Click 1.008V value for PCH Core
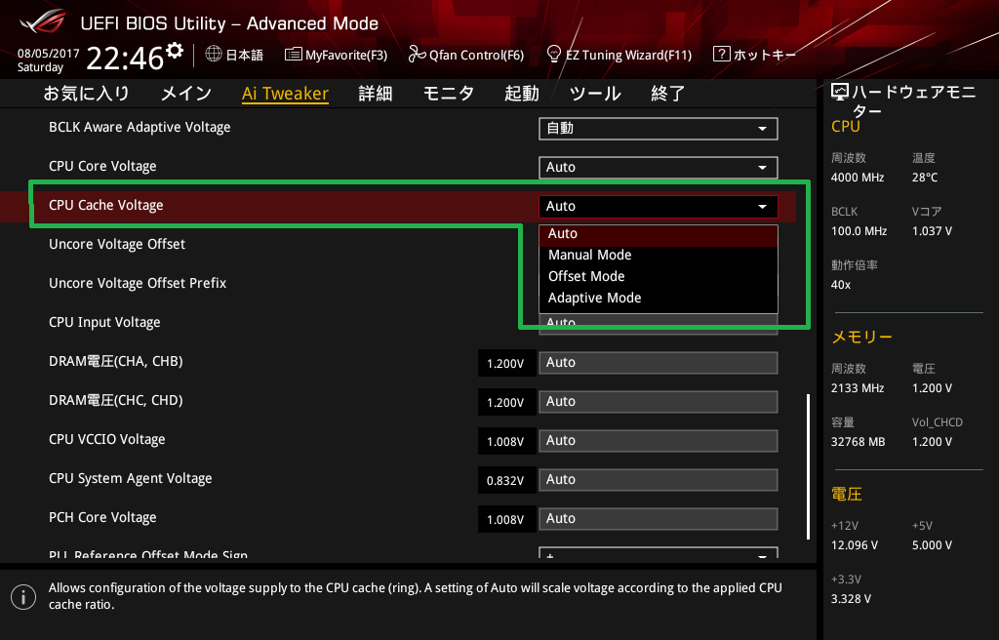 pyautogui.click(x=506, y=519)
